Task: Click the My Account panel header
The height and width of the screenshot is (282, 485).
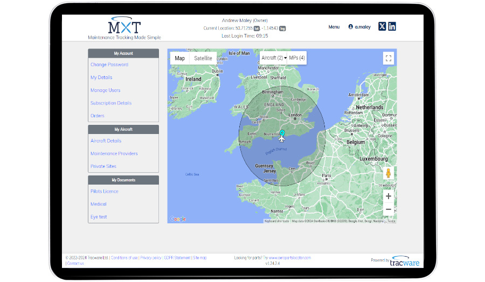Action: (x=123, y=53)
